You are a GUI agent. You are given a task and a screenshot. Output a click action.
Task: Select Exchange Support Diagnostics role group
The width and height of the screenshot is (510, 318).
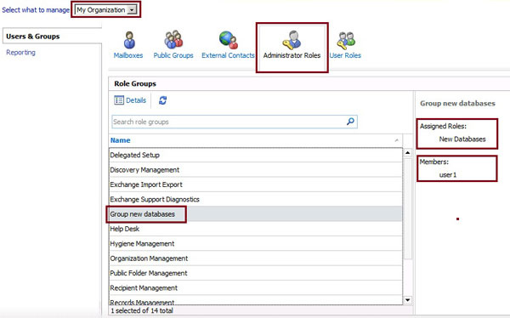pos(256,199)
